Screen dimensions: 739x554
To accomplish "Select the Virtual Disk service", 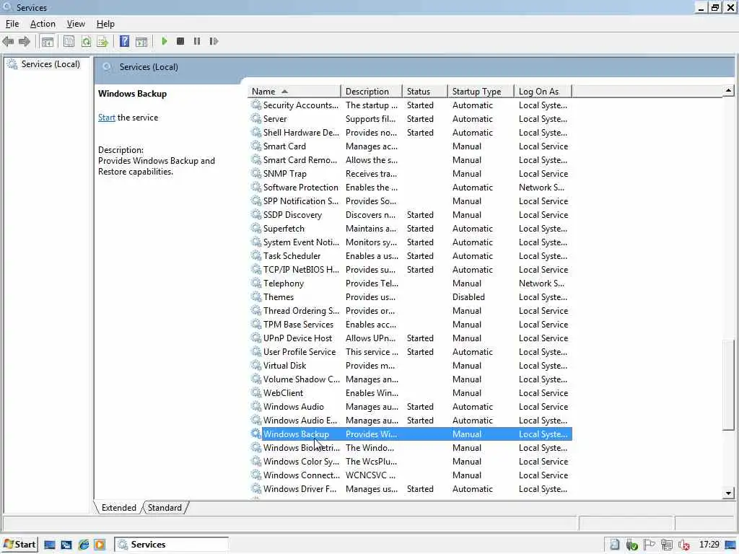I will click(411, 366).
